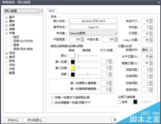Expand the 设备 tree node
This screenshot has width=161, height=124.
6,25
